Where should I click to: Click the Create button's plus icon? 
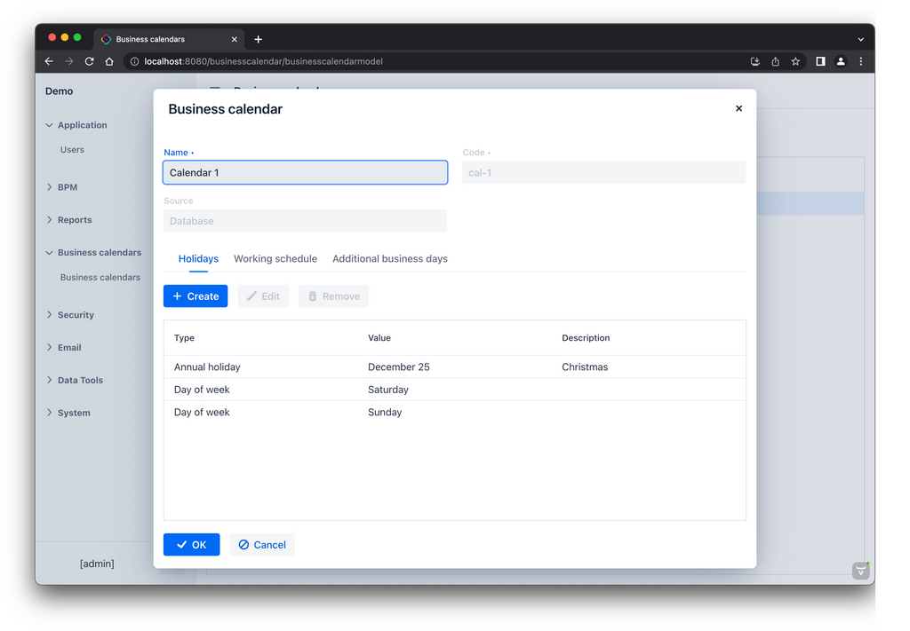click(178, 296)
